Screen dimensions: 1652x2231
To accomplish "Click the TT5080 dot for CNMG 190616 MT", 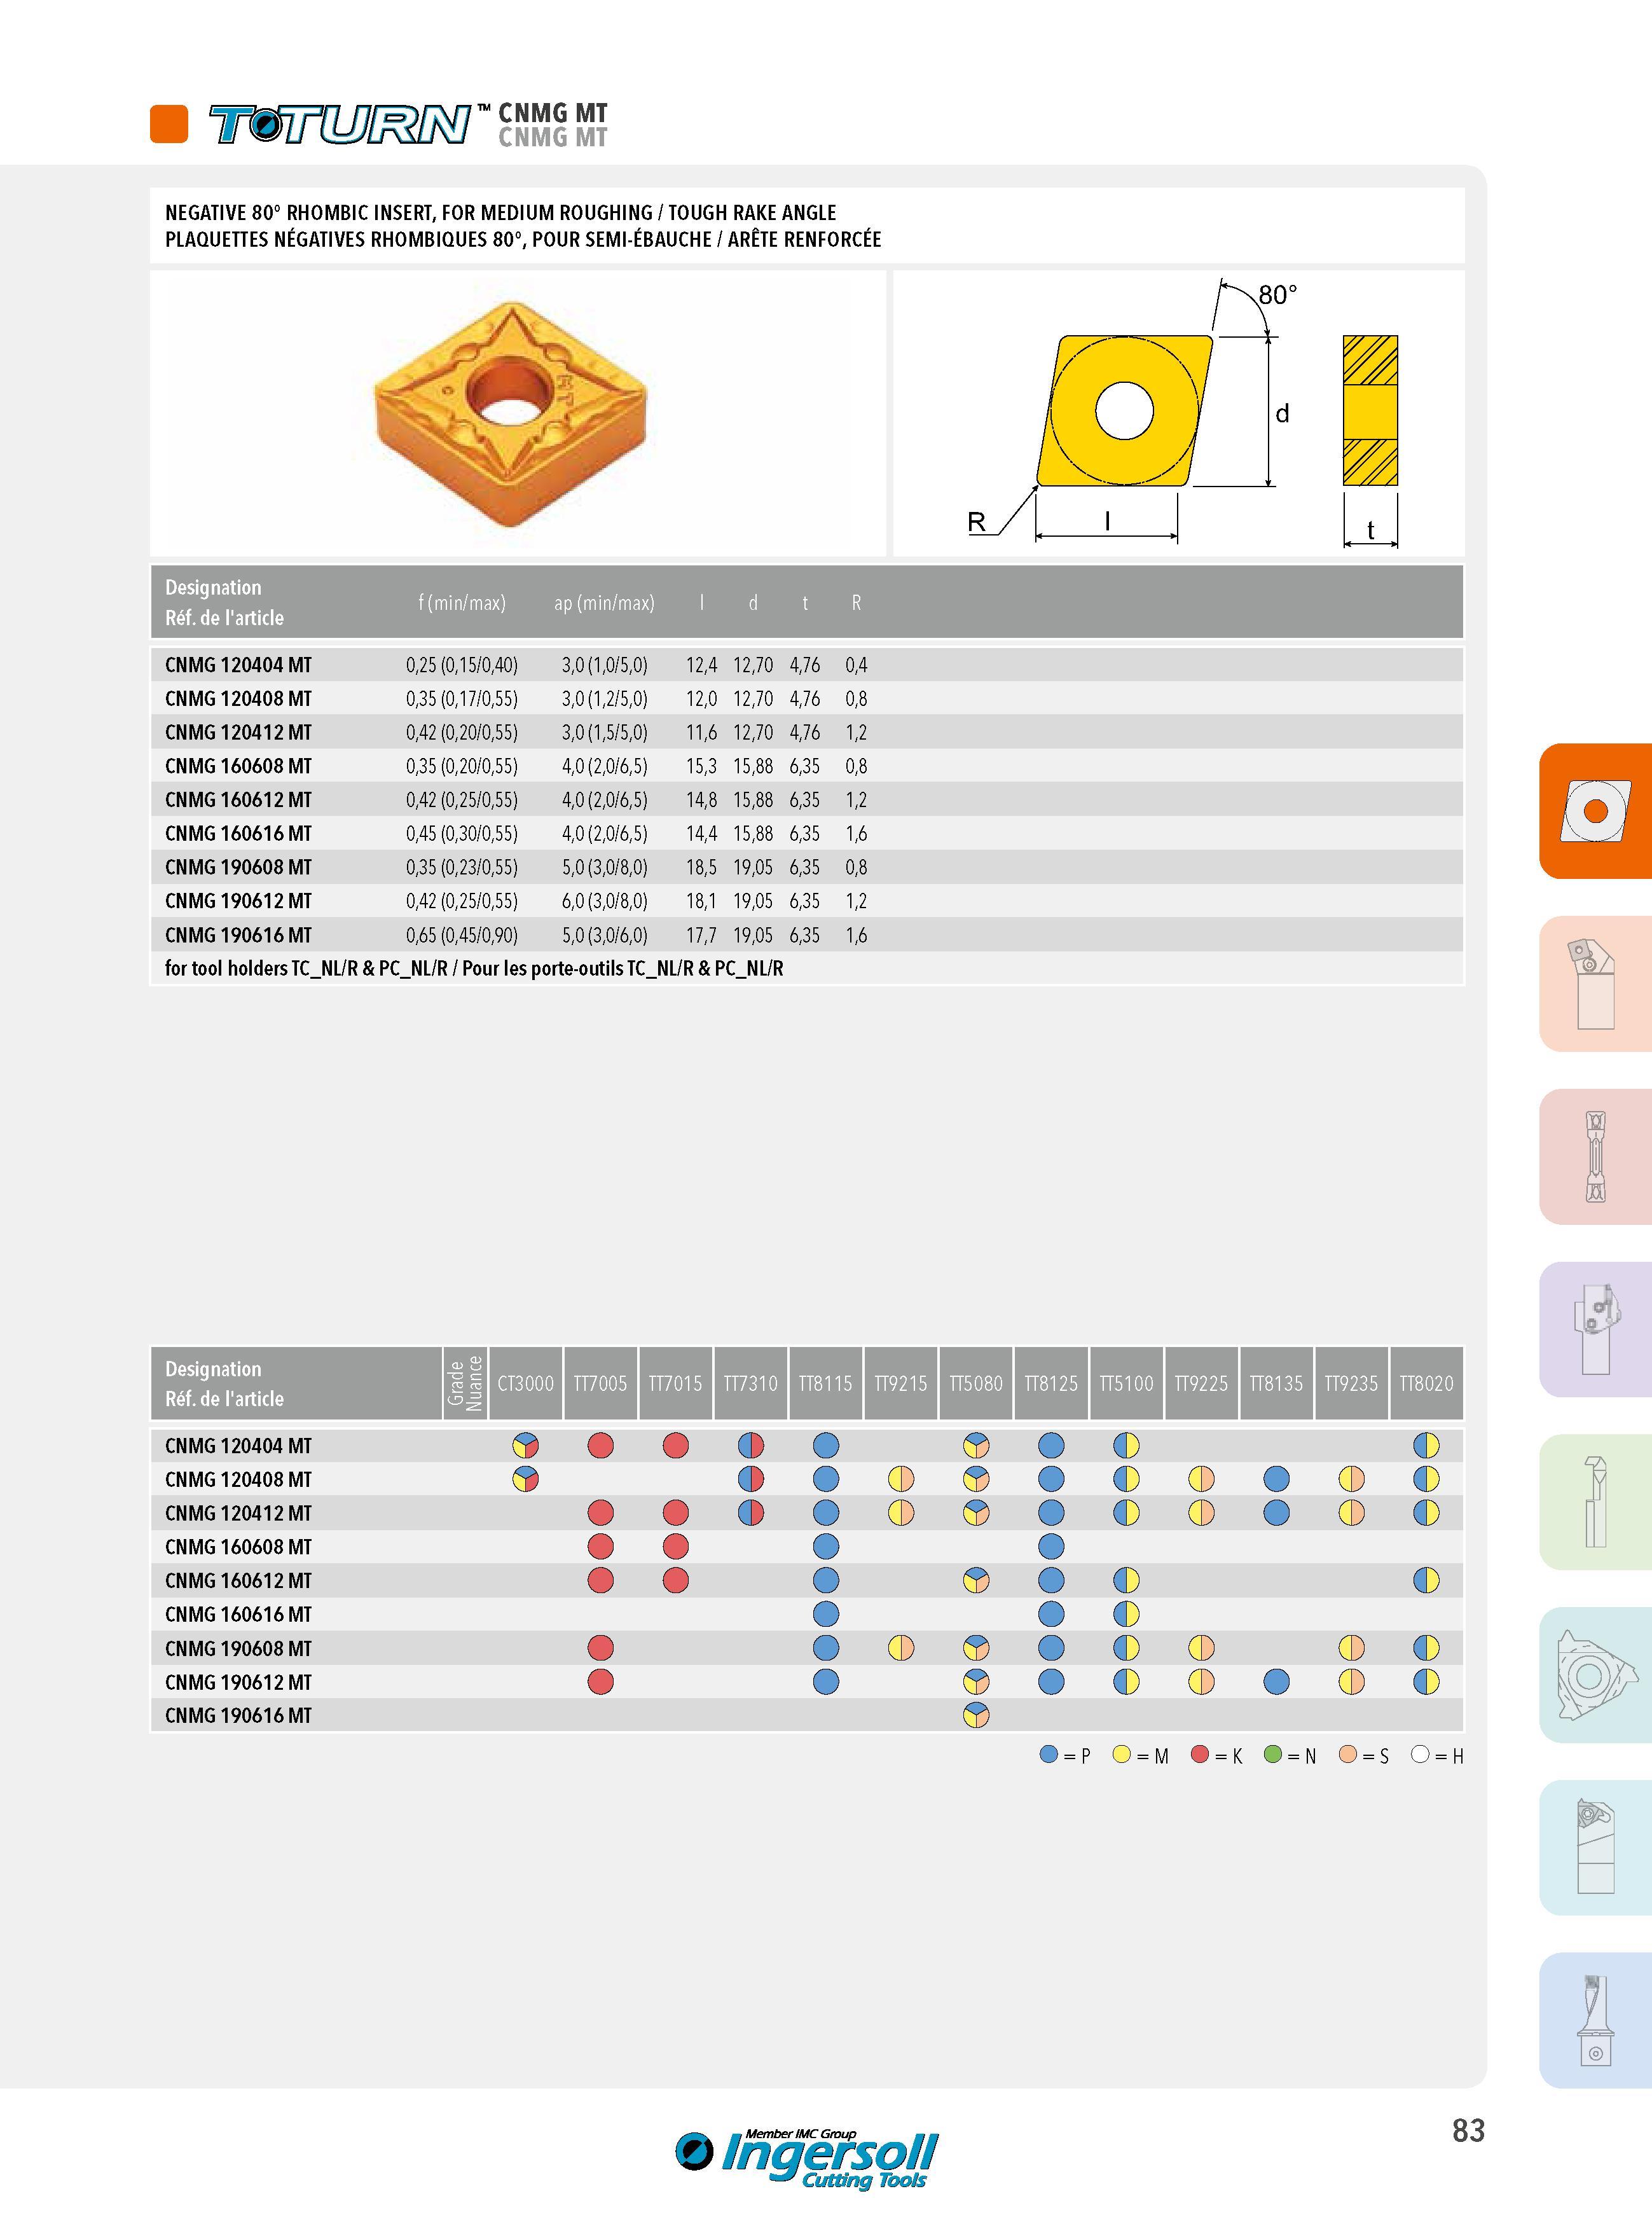I will (976, 1716).
